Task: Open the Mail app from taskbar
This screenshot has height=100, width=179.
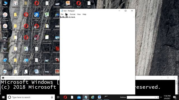Action: 79,97
